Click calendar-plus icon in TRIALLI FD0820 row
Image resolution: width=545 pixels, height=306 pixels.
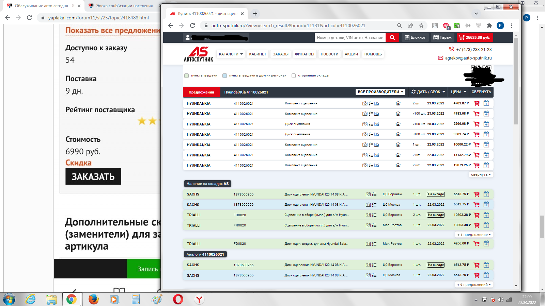pos(486,243)
